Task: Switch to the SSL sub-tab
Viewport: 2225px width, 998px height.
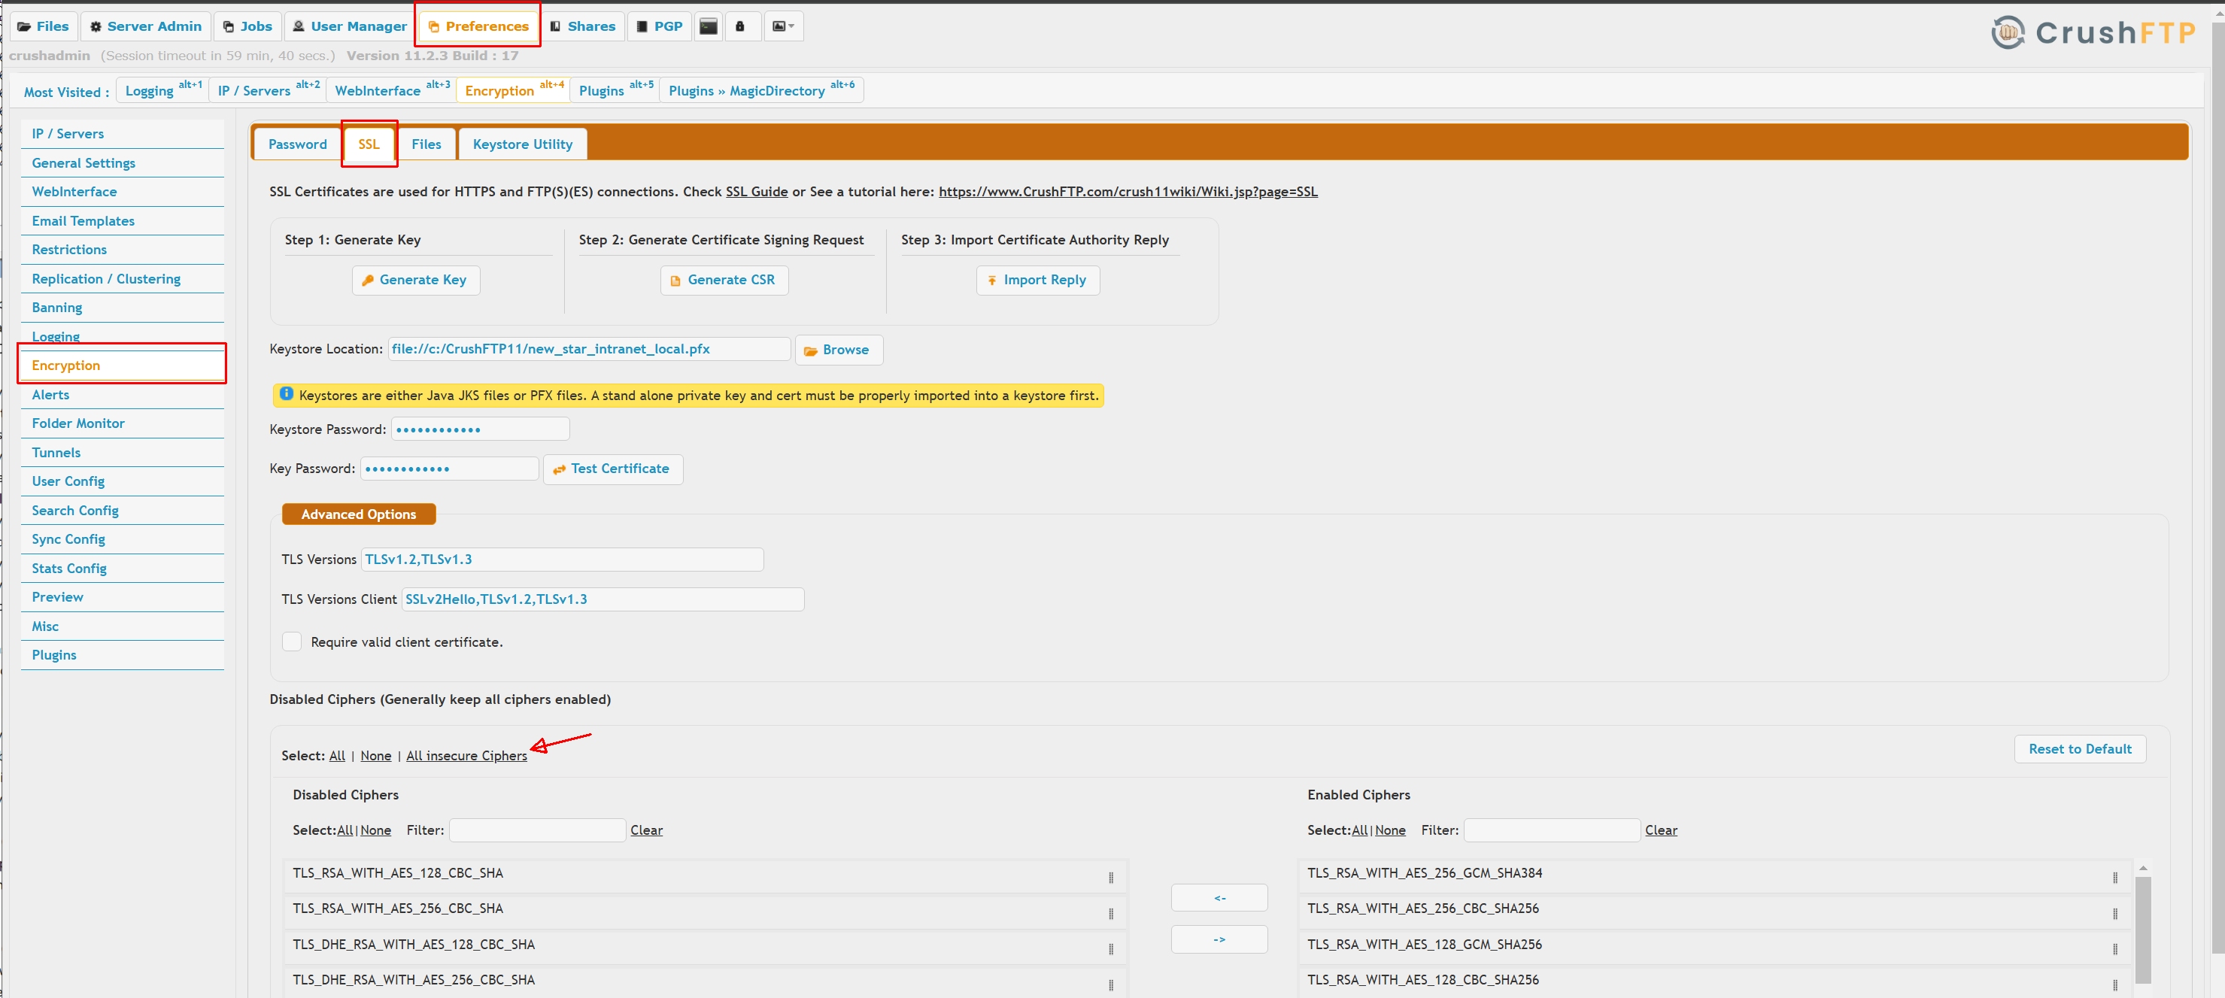Action: (369, 144)
